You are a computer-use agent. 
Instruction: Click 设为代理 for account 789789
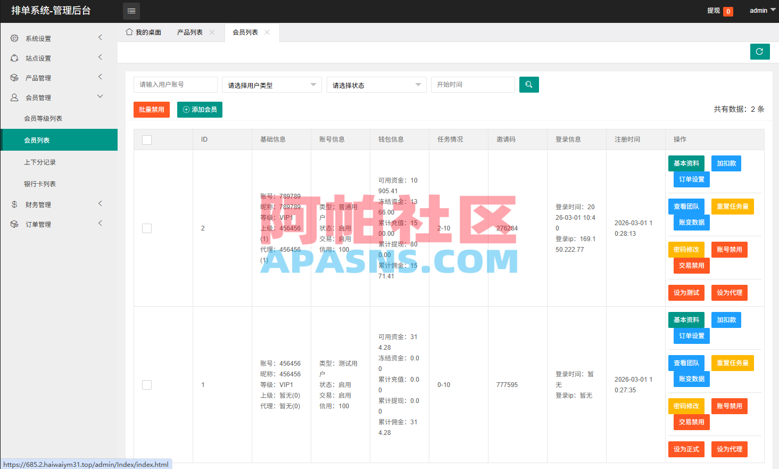[730, 293]
